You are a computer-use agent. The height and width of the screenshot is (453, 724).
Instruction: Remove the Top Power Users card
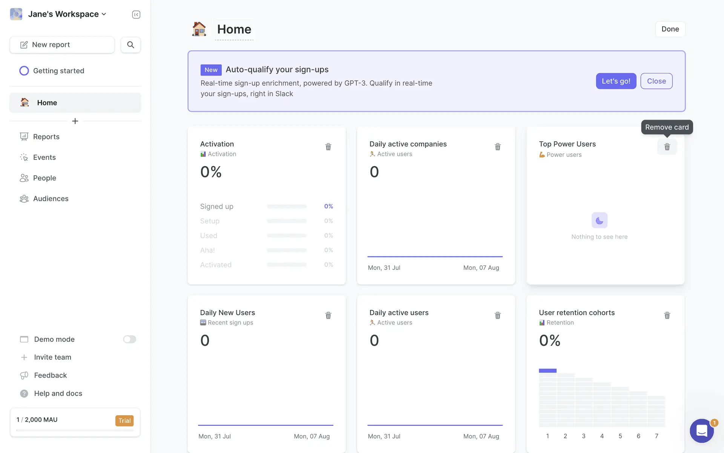coord(667,147)
